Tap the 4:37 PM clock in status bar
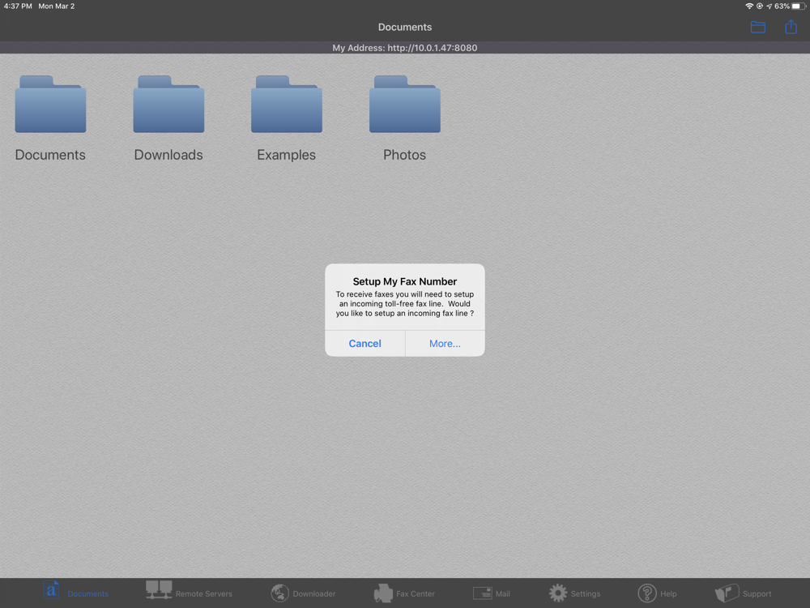The image size is (810, 608). (x=18, y=6)
